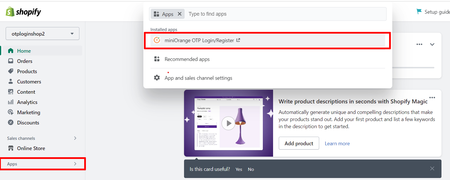The height and width of the screenshot is (180, 450).
Task: Click the Shopify logo
Action: point(23,12)
